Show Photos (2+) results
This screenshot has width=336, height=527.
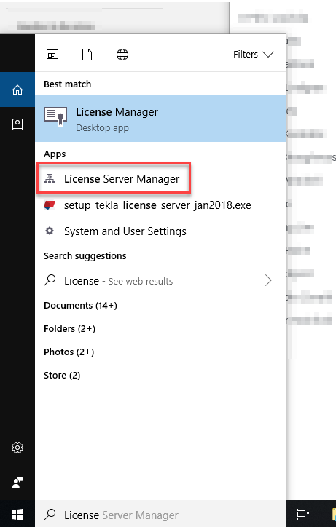(69, 352)
